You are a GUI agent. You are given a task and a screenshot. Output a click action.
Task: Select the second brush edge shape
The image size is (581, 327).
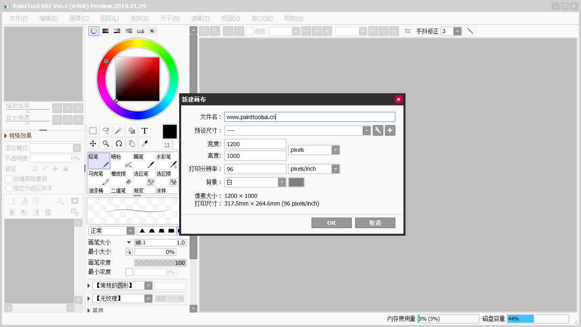(x=152, y=231)
